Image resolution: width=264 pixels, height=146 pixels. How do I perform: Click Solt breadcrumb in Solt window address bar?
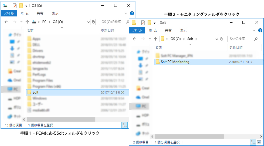[x=190, y=39]
